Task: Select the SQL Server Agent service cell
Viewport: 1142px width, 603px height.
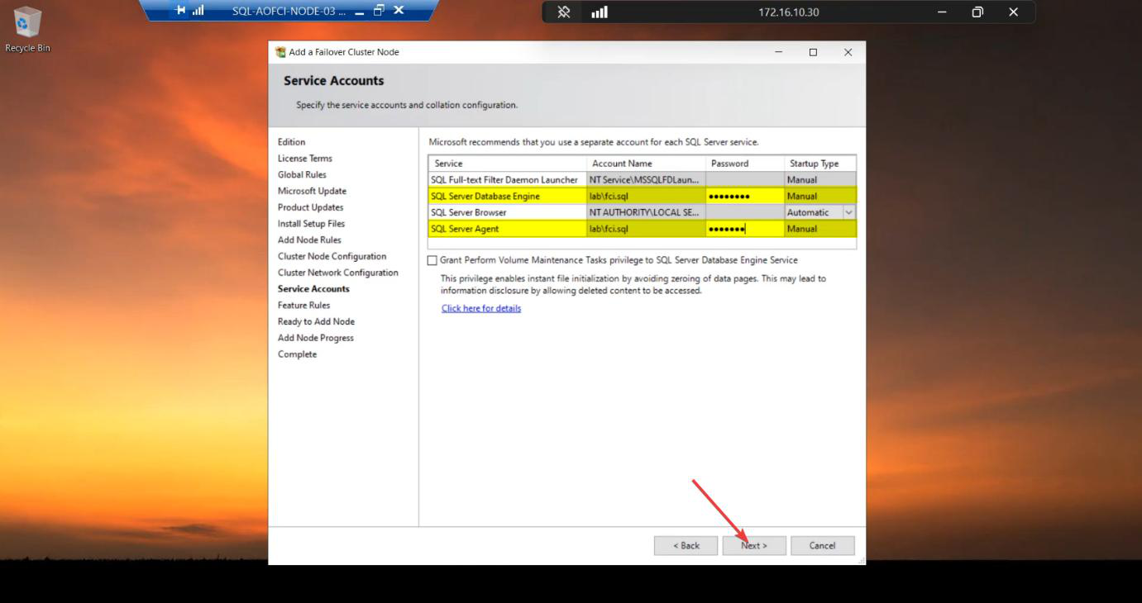Action: (507, 229)
